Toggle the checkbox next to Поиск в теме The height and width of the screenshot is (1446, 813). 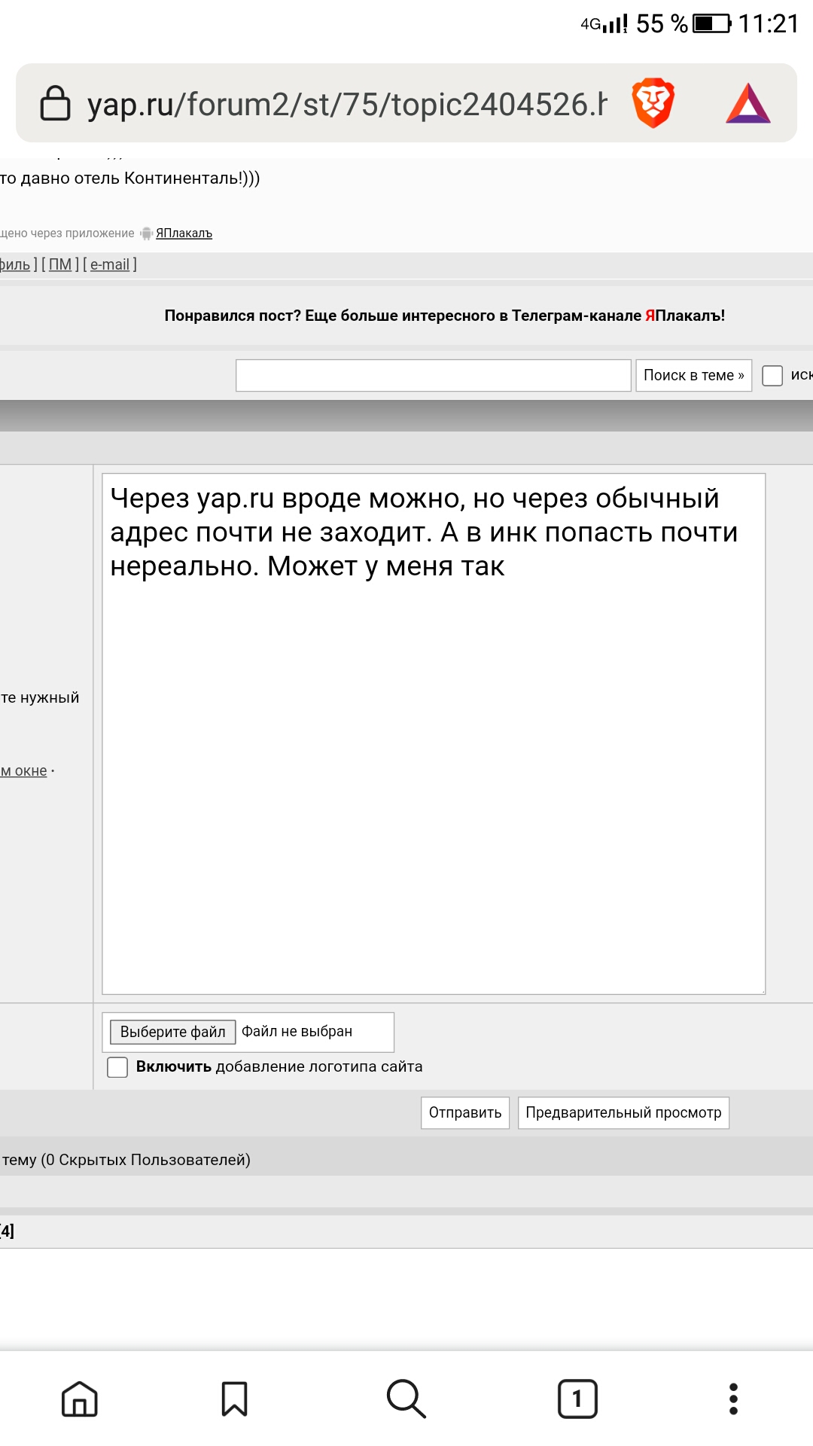tap(772, 375)
